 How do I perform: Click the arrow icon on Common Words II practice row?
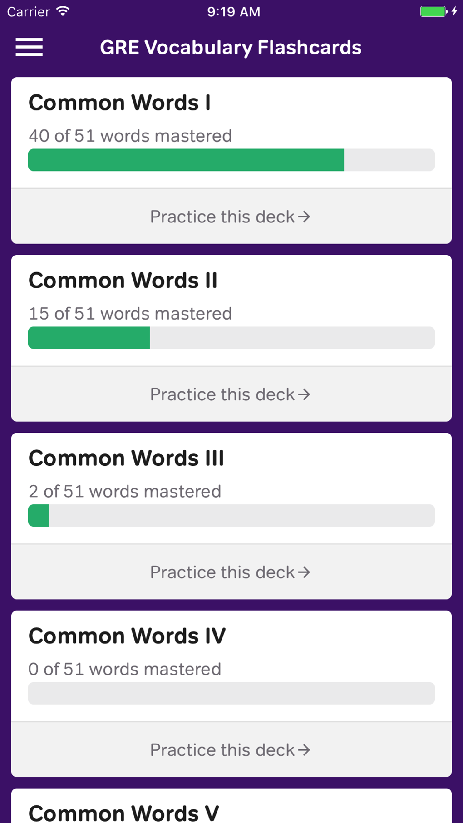305,394
